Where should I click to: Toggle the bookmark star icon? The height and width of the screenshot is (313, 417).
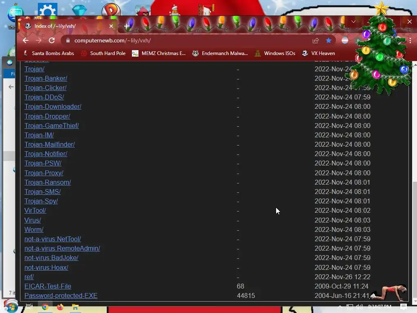click(x=329, y=40)
